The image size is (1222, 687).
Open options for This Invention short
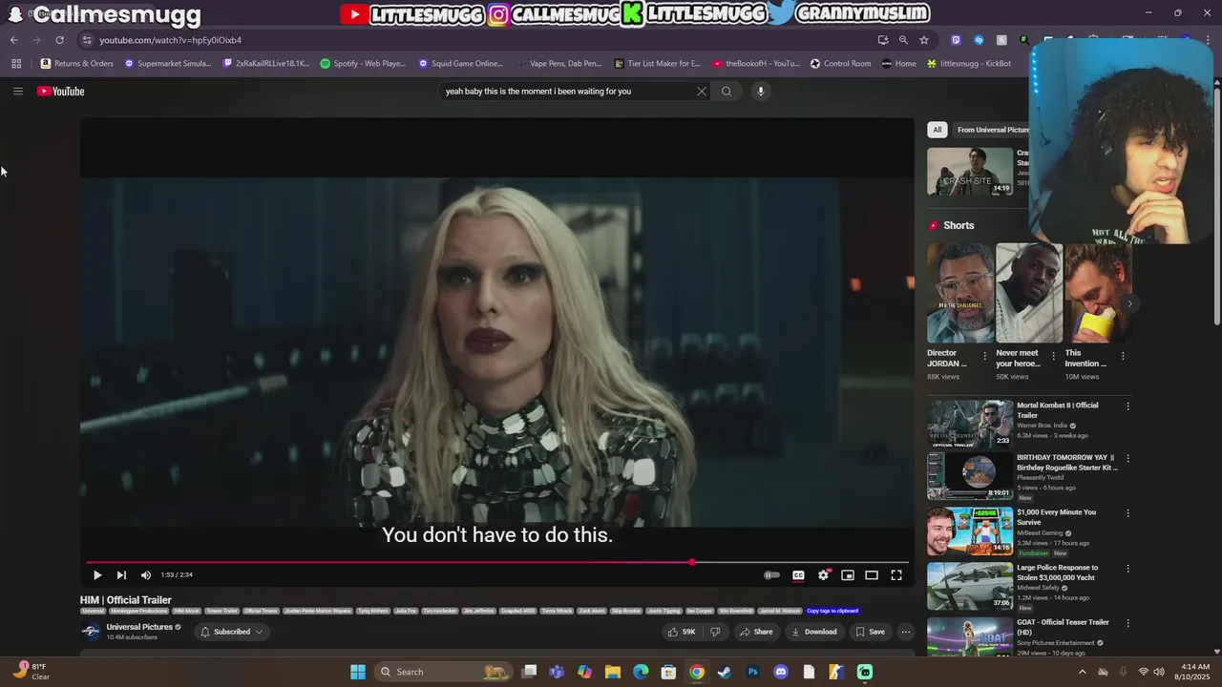pos(1123,356)
